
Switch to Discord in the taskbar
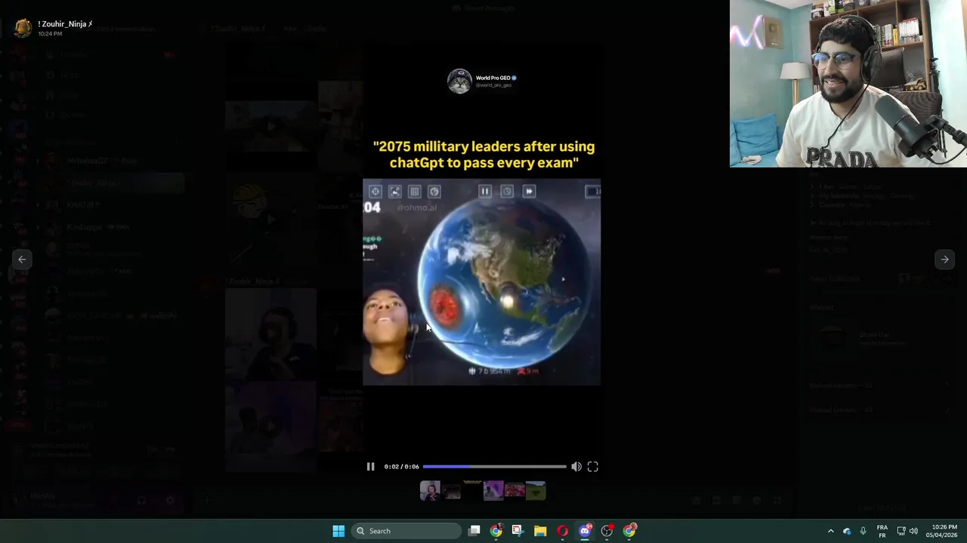[x=585, y=531]
